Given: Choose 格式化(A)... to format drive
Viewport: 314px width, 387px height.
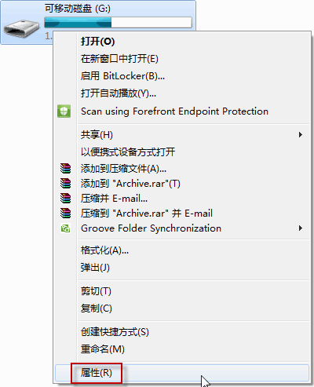Looking at the screenshot, I should coord(104,250).
